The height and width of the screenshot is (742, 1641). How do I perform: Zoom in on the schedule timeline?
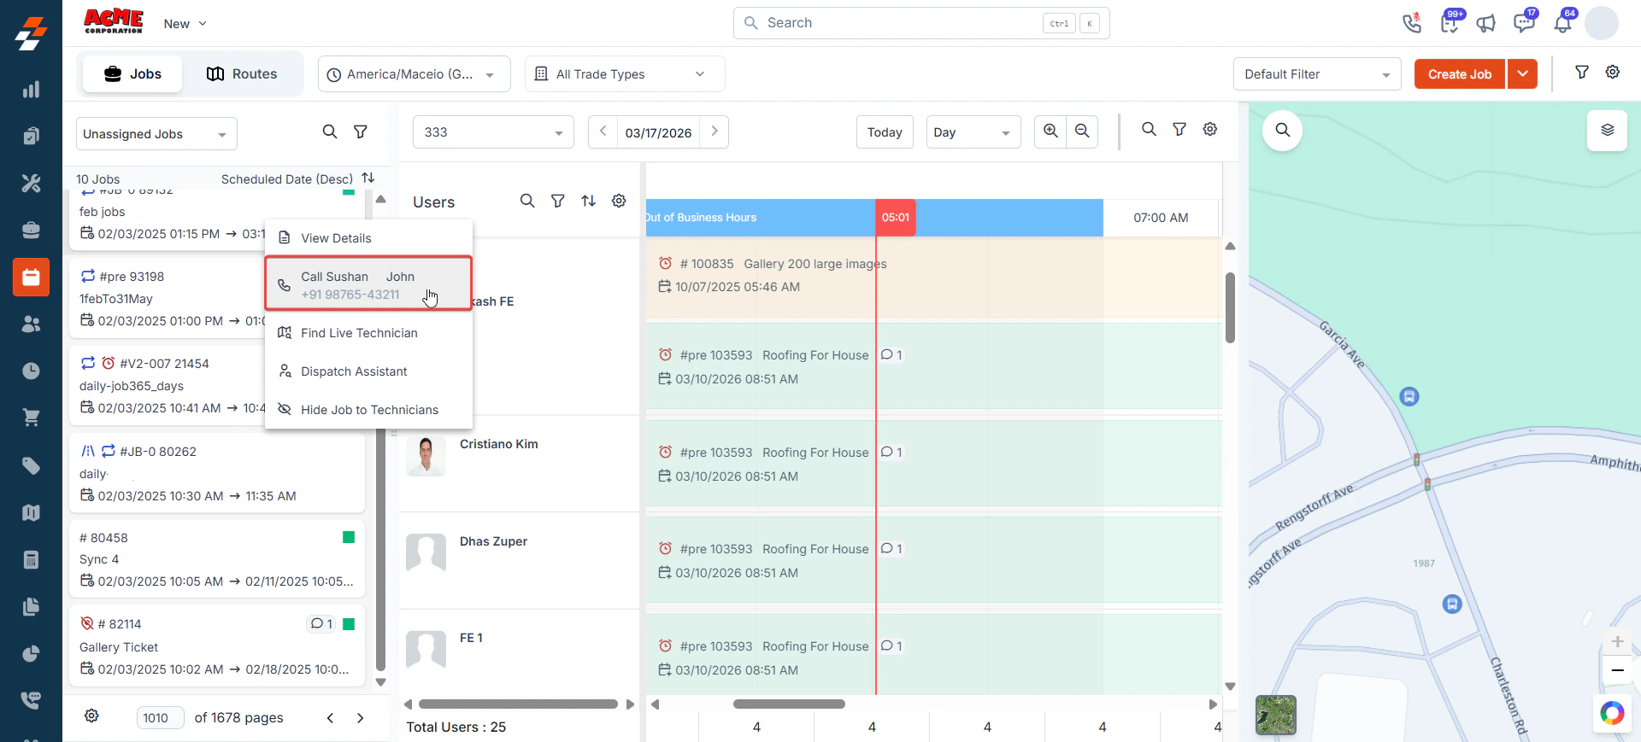click(x=1050, y=131)
